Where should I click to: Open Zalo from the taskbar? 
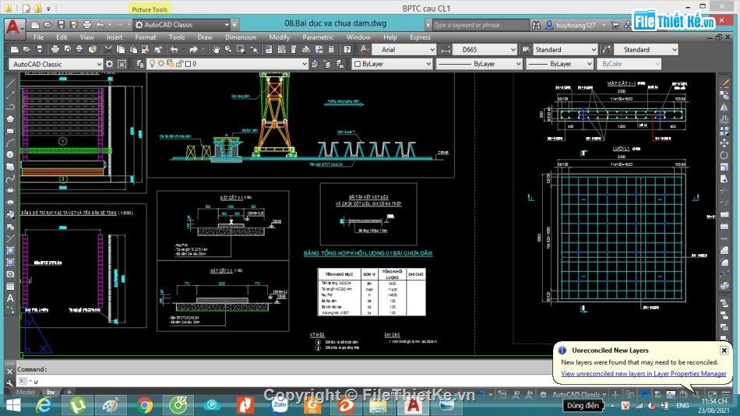click(x=279, y=405)
